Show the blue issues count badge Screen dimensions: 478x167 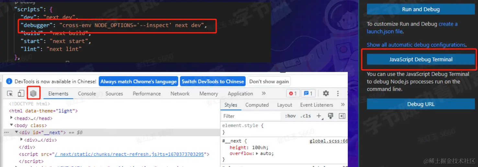click(x=309, y=93)
